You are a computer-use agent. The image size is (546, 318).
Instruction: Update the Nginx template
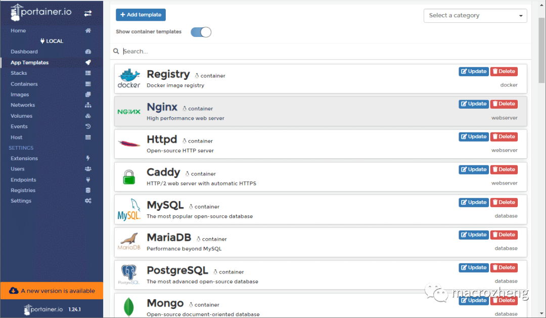(x=474, y=104)
